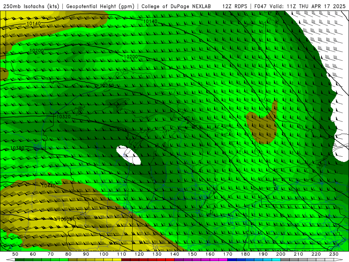This screenshot has height=262, width=349.
Task: Click the 10440 height contour label
Action: pos(48,186)
